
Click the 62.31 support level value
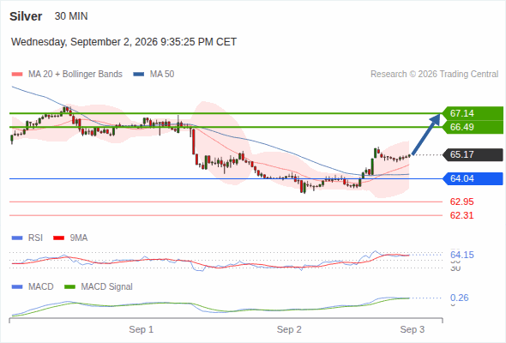461,215
